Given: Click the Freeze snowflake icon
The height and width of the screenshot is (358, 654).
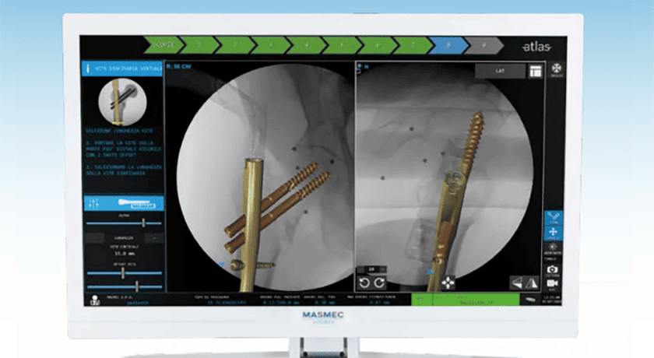Looking at the screenshot, I should [557, 69].
